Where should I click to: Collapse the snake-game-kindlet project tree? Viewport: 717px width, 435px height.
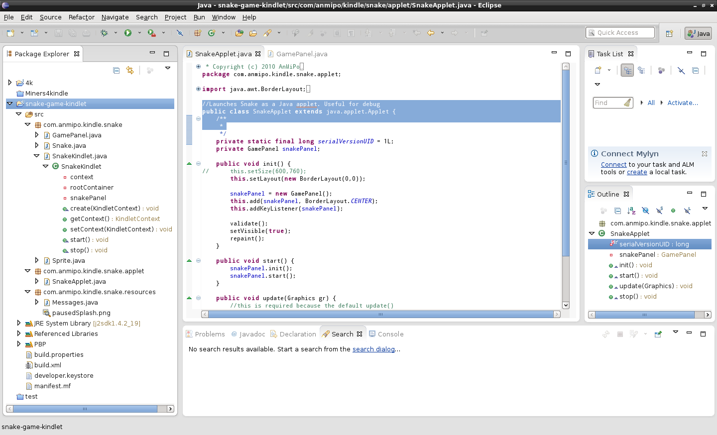[10, 104]
